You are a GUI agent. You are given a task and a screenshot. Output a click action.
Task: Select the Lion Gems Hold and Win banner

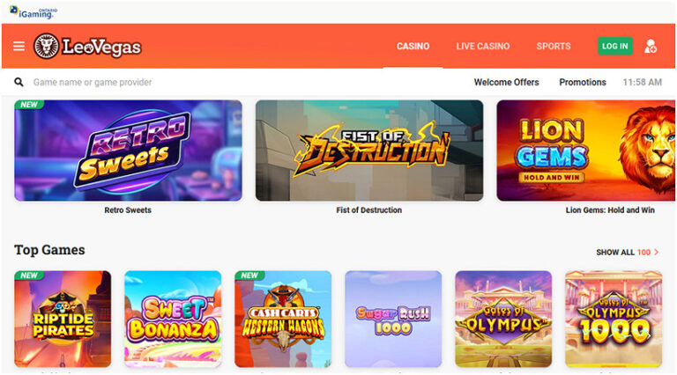click(586, 151)
